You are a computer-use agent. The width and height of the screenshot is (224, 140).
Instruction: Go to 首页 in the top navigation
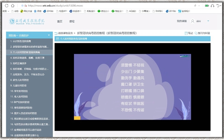(x=60, y=21)
